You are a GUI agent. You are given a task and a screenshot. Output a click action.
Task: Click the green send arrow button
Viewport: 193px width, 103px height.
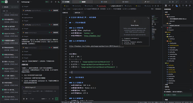click(x=57, y=99)
